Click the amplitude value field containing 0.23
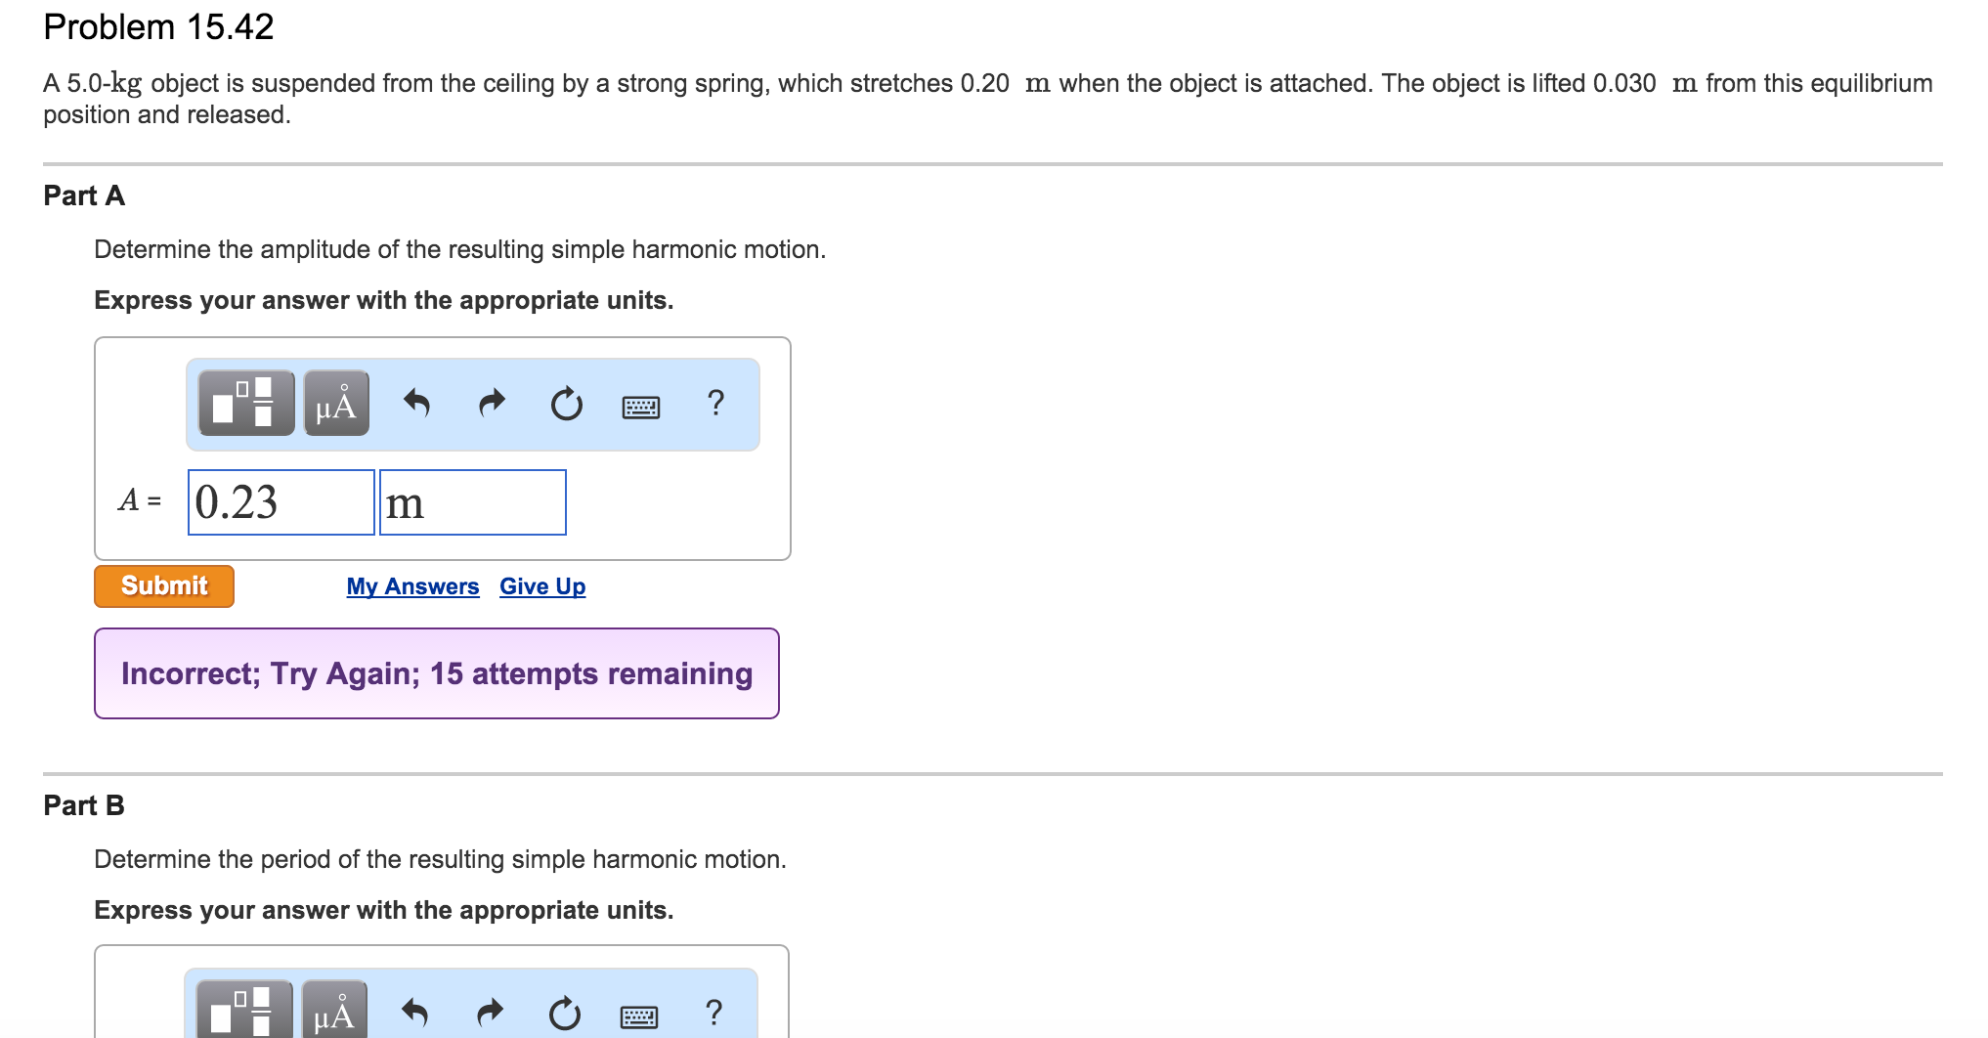 point(281,502)
